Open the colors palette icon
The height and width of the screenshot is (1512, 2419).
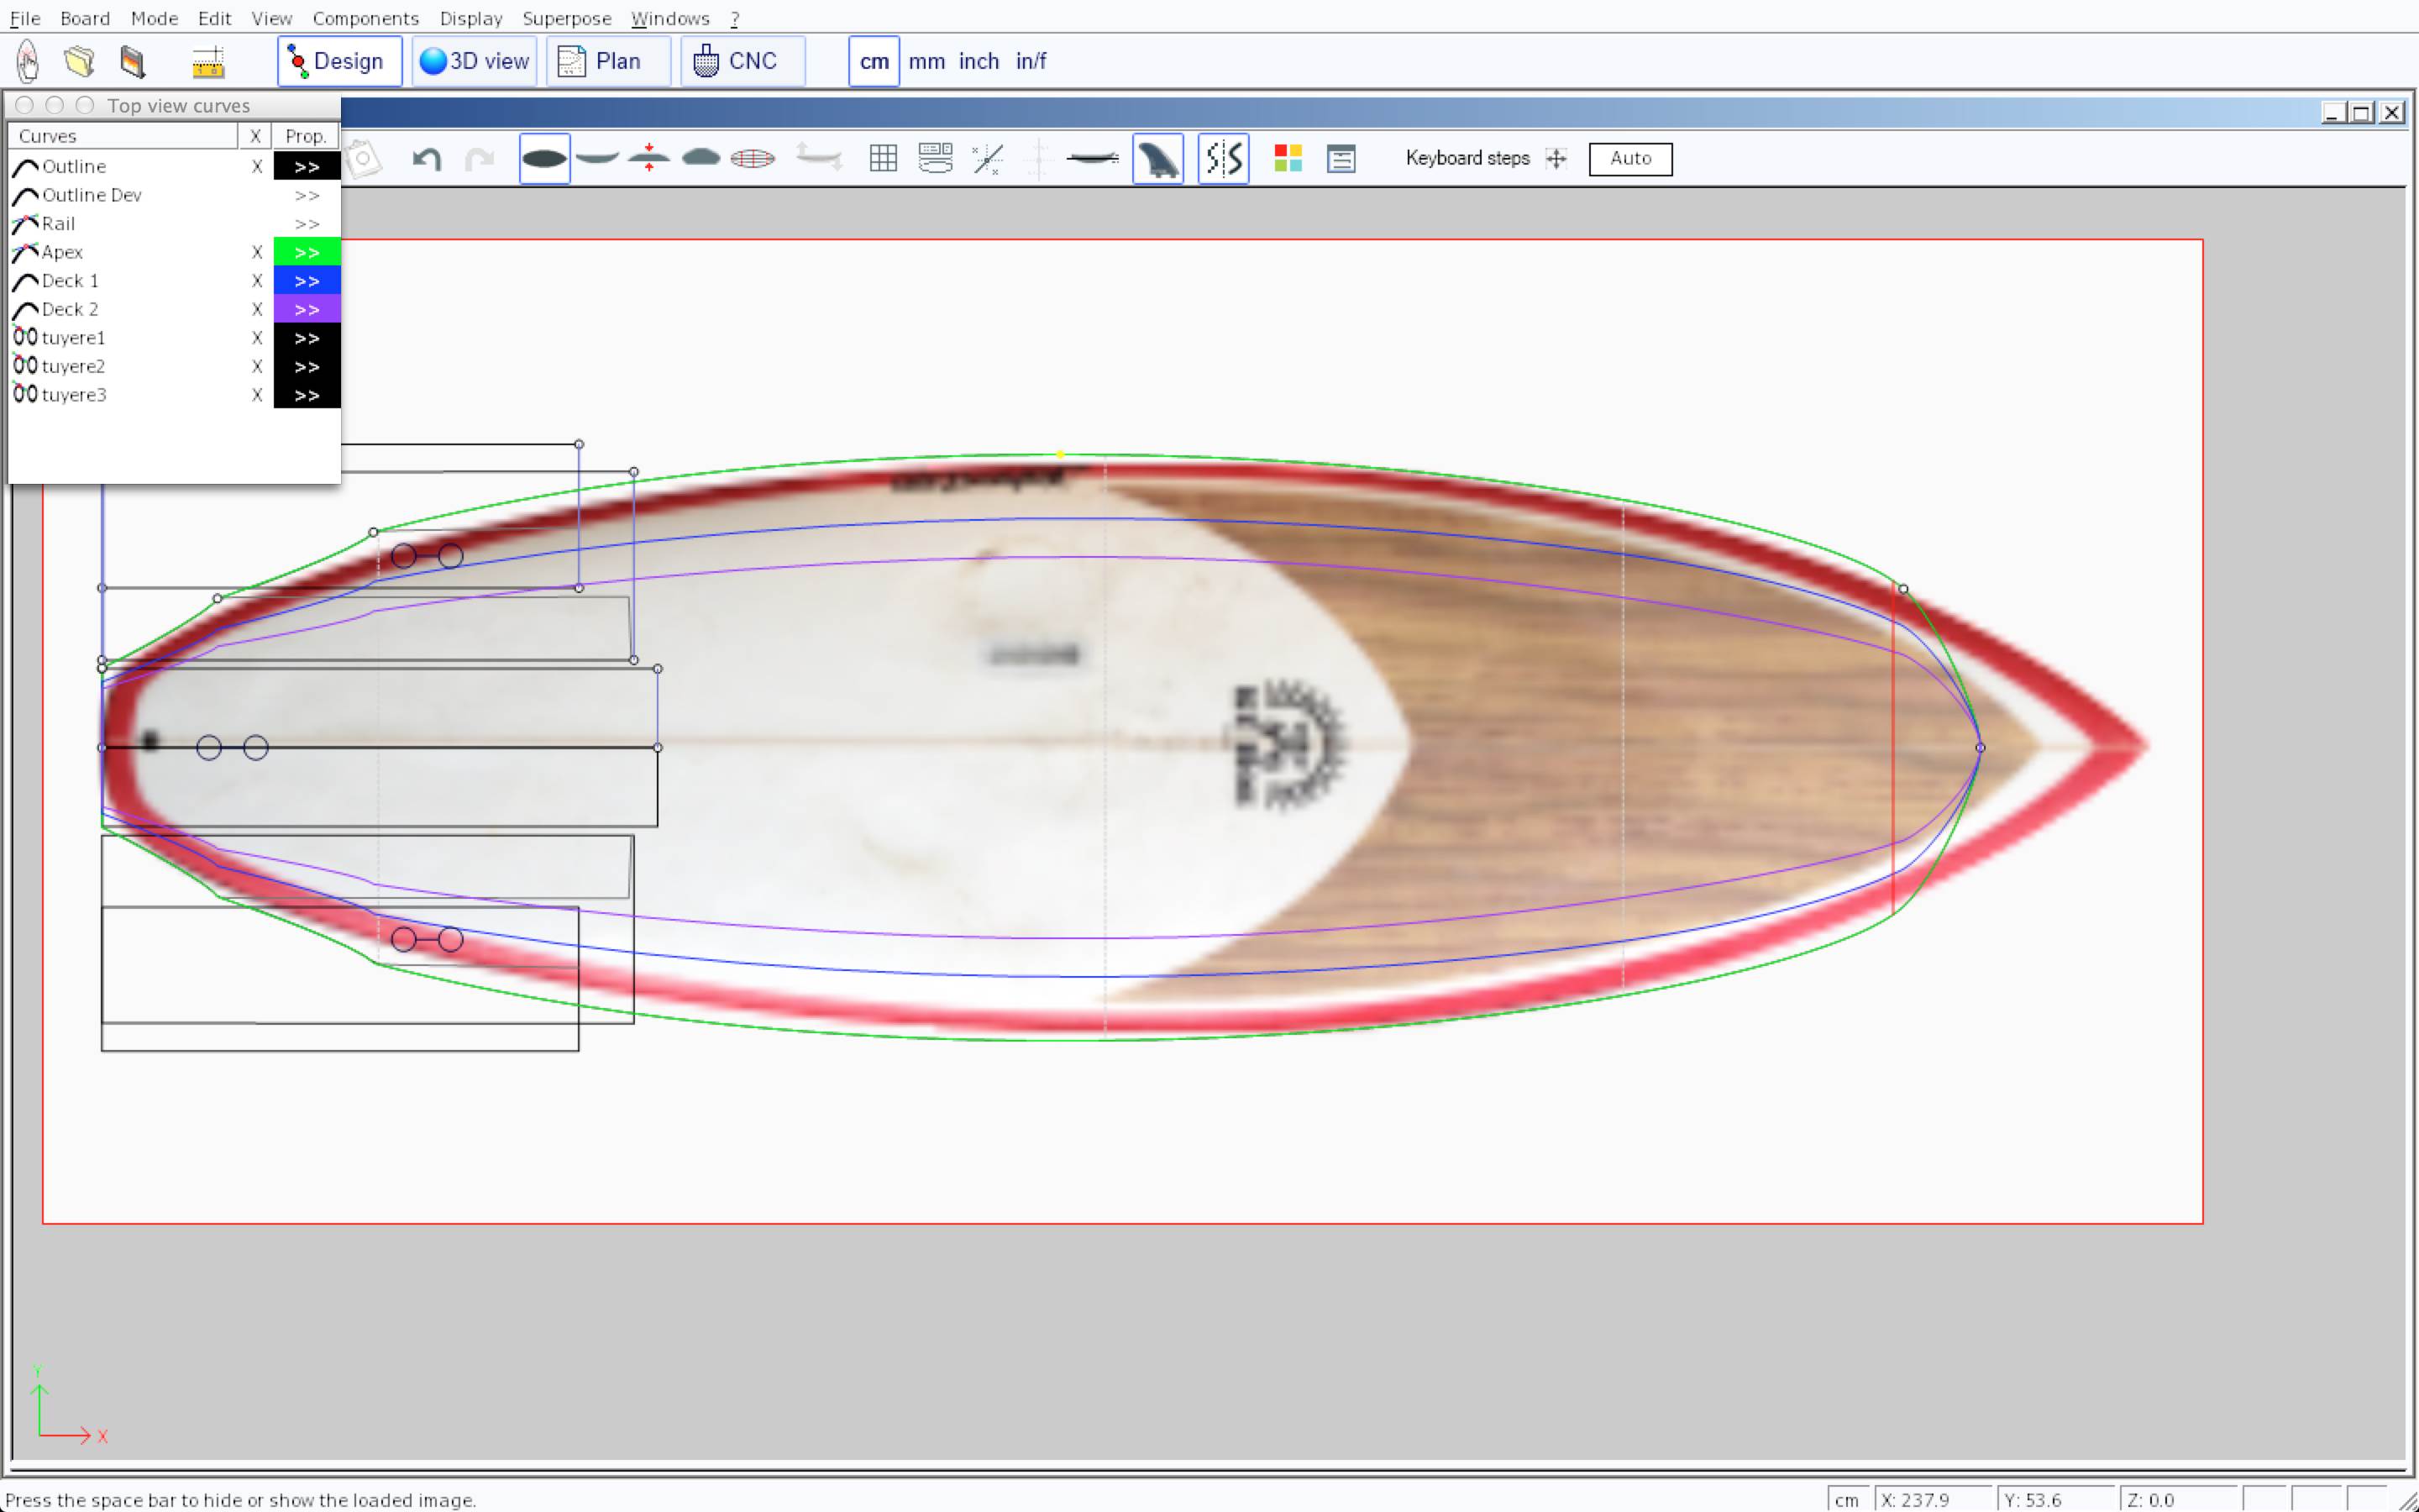pos(1288,158)
